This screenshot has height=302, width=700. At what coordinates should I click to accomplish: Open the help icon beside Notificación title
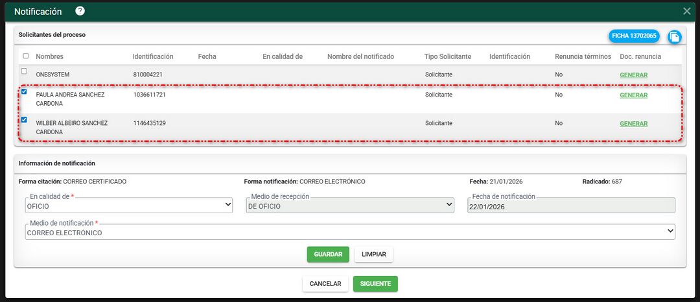click(80, 11)
